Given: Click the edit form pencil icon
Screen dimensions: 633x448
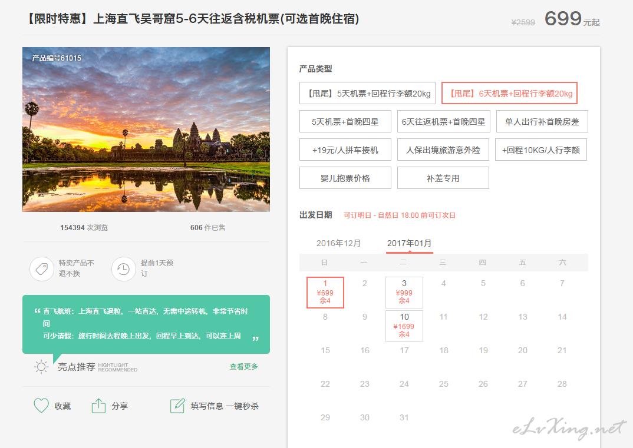Looking at the screenshot, I should (x=177, y=406).
